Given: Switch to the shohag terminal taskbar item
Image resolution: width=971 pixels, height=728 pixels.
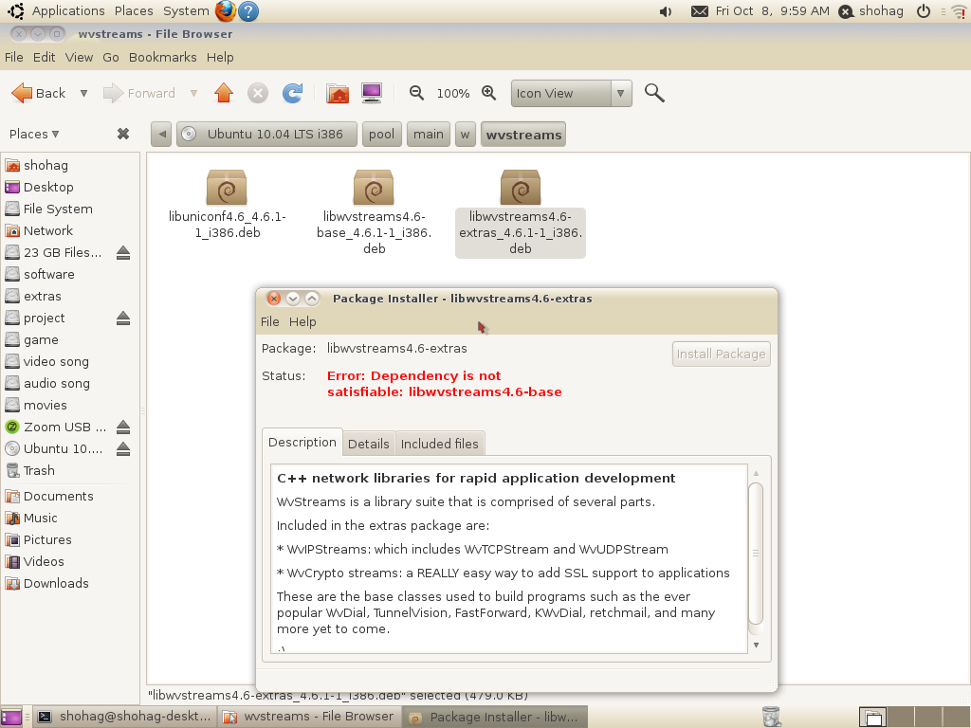Looking at the screenshot, I should click(124, 717).
